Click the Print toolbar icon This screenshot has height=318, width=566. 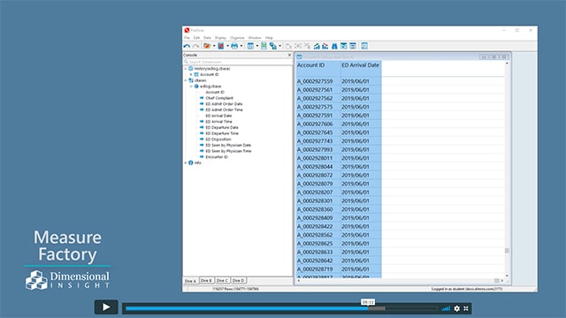click(234, 46)
